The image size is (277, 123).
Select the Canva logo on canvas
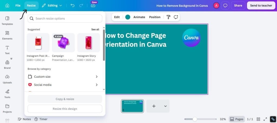(191, 37)
